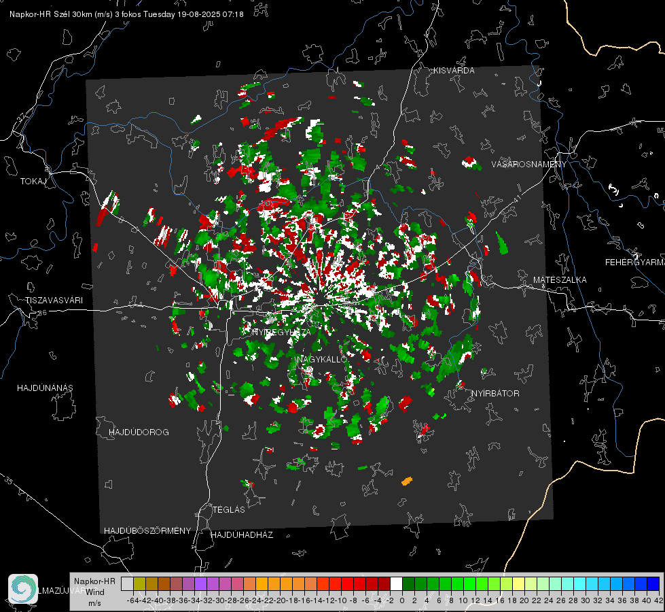The height and width of the screenshot is (612, 665).
Task: Click the HAJDÚBÖSZÖRMÉNY town label
Action: point(147,531)
